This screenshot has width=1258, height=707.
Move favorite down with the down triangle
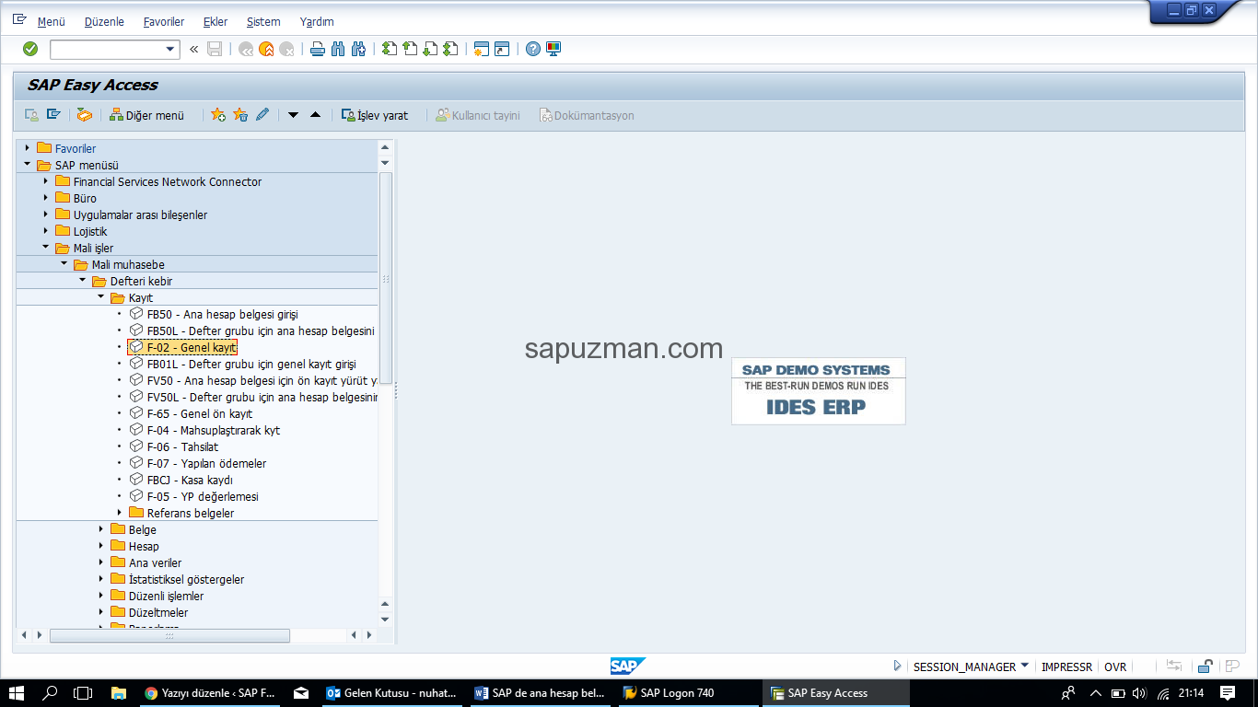tap(293, 115)
